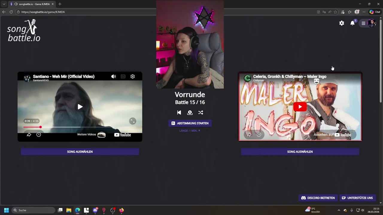Screen dimensions: 383x215
Task: Open the media control toolbar icon
Action: tap(343, 12)
